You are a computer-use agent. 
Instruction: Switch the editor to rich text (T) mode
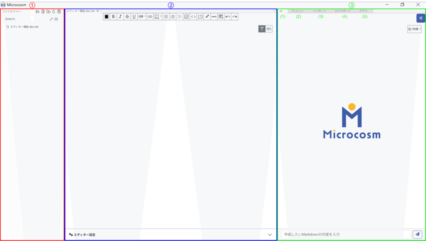(x=262, y=29)
